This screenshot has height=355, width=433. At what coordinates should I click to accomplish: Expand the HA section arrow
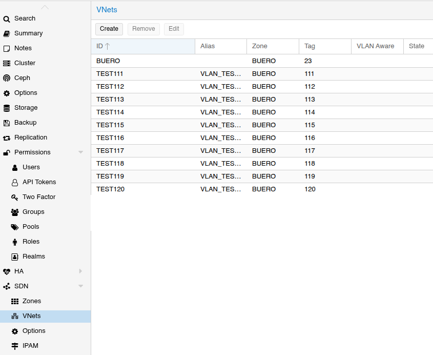[x=80, y=271]
